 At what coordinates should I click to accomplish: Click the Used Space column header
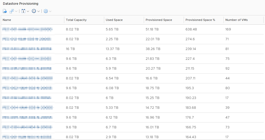pyautogui.click(x=114, y=20)
